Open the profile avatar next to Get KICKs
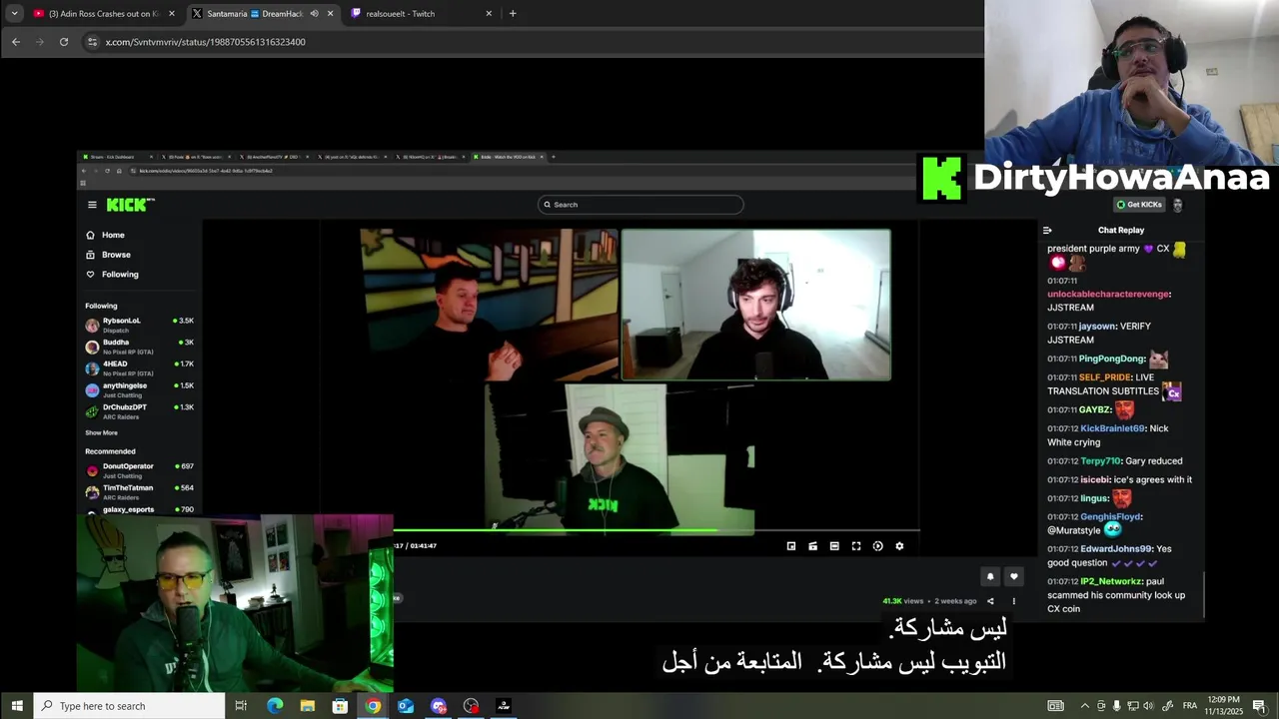The image size is (1279, 719). 1177,205
